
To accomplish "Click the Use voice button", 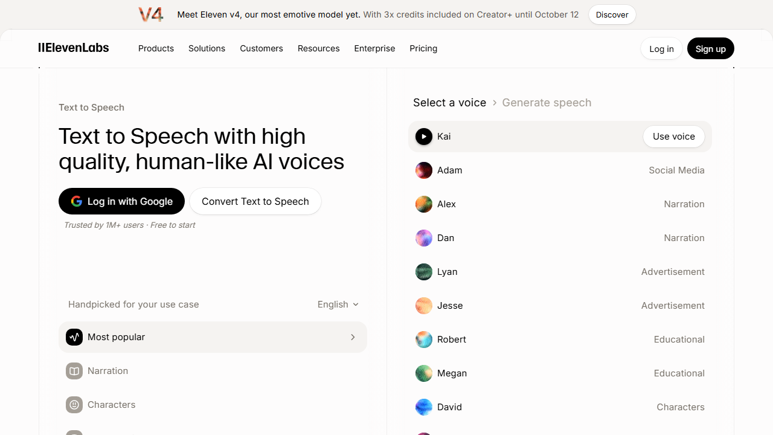I will tap(674, 137).
